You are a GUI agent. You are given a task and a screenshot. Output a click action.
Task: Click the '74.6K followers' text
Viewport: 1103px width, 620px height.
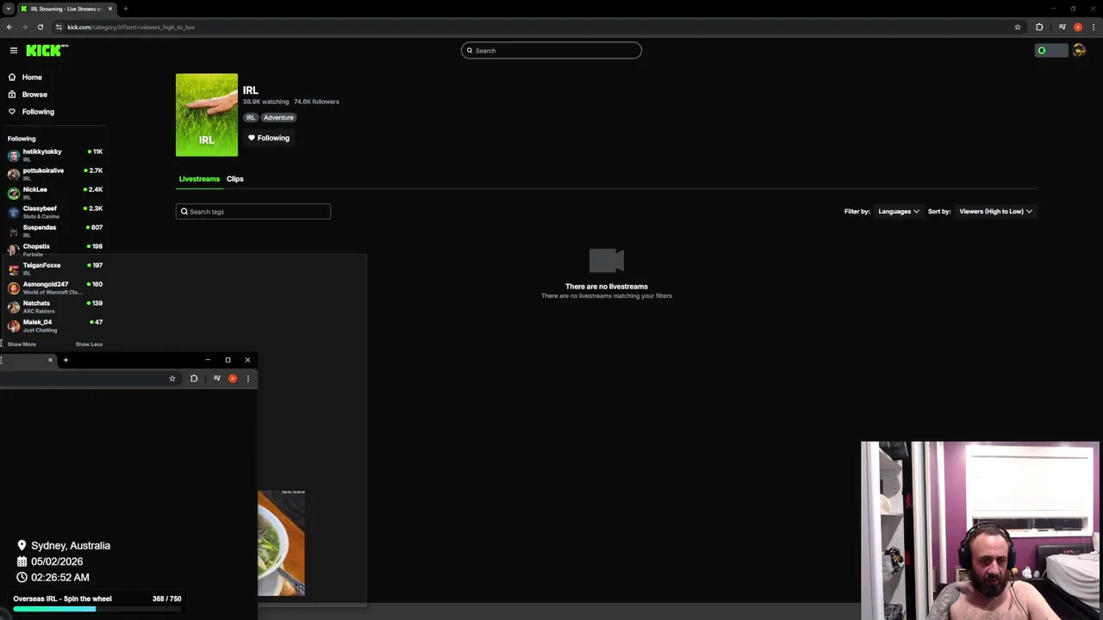[316, 102]
